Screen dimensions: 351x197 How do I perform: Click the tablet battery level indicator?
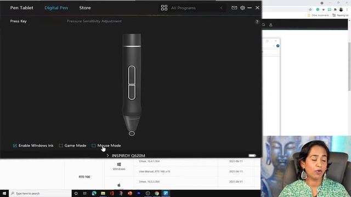(252, 155)
